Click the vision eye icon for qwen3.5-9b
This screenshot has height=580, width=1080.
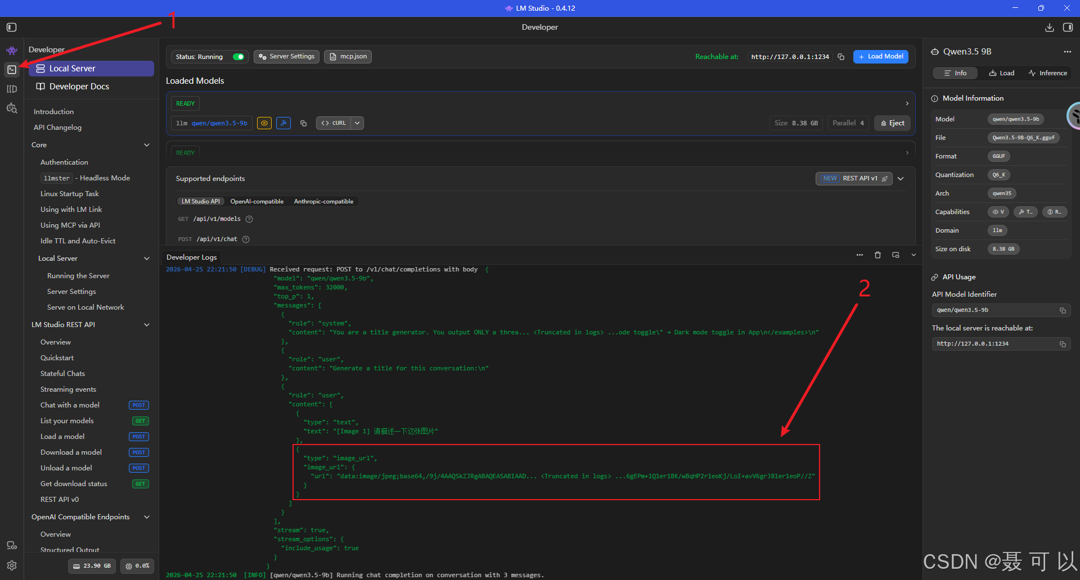pyautogui.click(x=264, y=123)
